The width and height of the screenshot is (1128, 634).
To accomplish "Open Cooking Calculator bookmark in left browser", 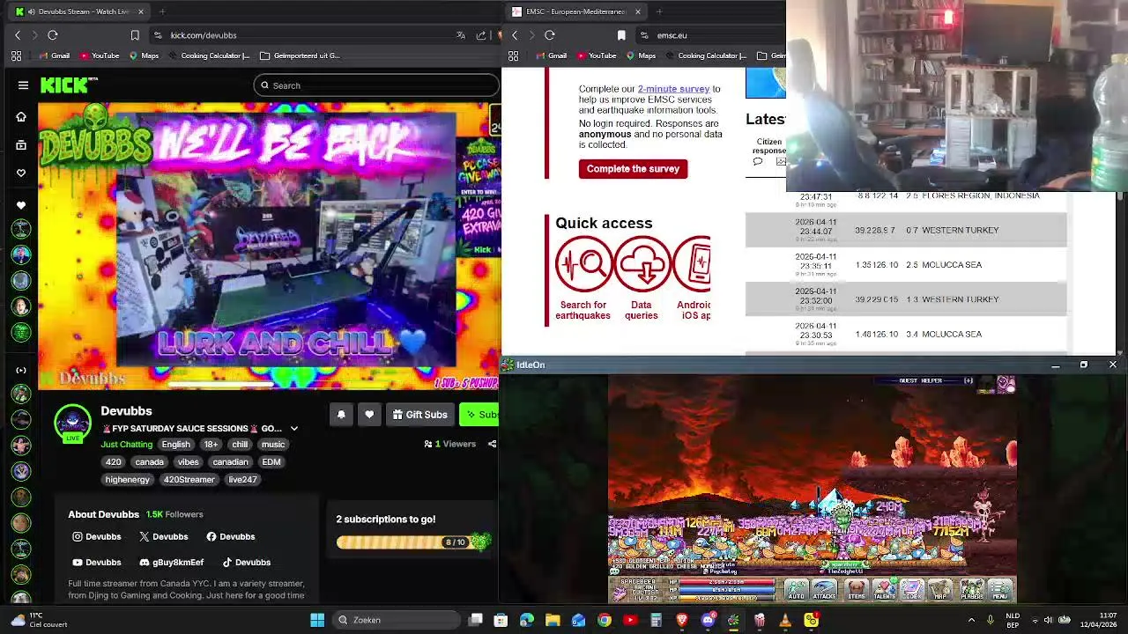I will click(209, 55).
